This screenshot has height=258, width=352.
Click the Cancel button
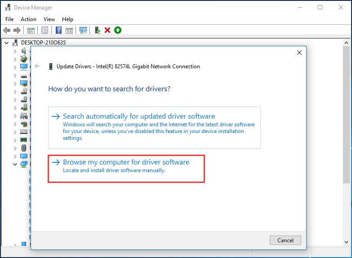click(285, 240)
